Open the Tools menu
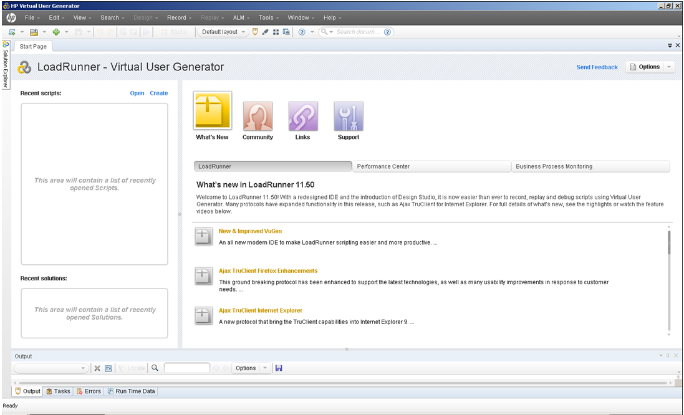This screenshot has width=684, height=415. point(269,17)
